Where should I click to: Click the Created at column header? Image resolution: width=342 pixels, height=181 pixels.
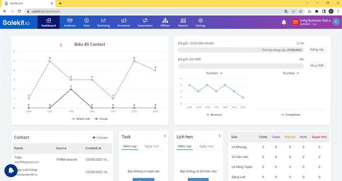(x=93, y=148)
